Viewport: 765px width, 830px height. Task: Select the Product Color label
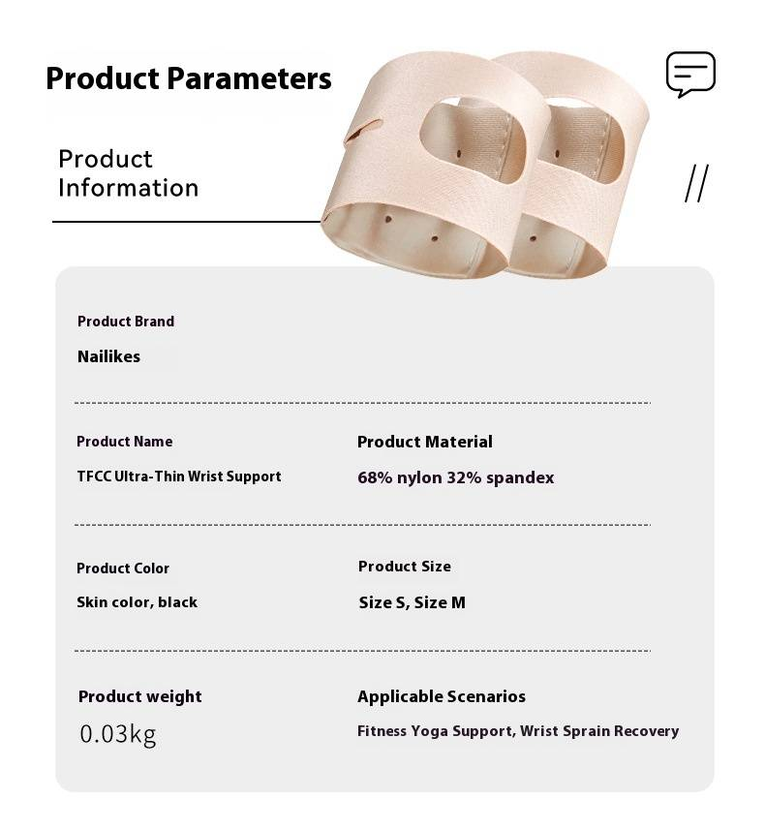123,569
